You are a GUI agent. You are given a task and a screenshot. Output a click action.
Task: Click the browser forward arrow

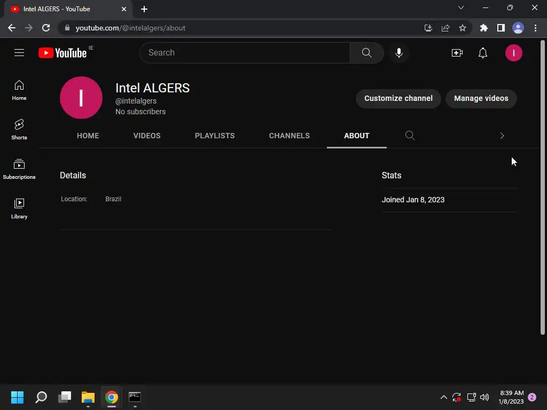click(29, 28)
